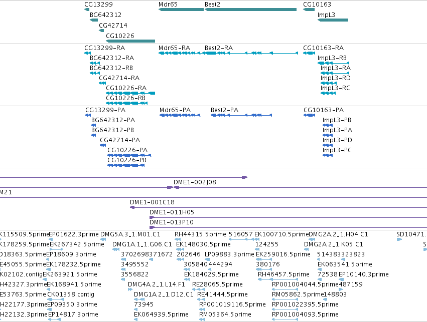Open the ImpL3-PD protein label
The height and width of the screenshot is (322, 427).
point(337,141)
